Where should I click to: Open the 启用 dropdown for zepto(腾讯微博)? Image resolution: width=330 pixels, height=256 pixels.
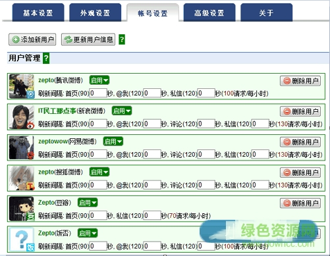(x=99, y=80)
